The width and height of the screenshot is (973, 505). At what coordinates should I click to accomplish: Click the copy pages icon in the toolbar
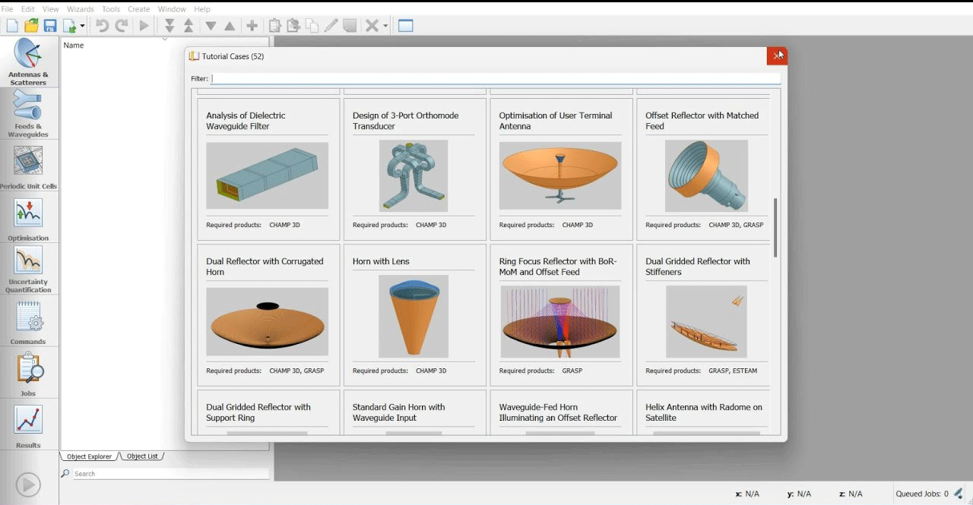click(x=312, y=26)
